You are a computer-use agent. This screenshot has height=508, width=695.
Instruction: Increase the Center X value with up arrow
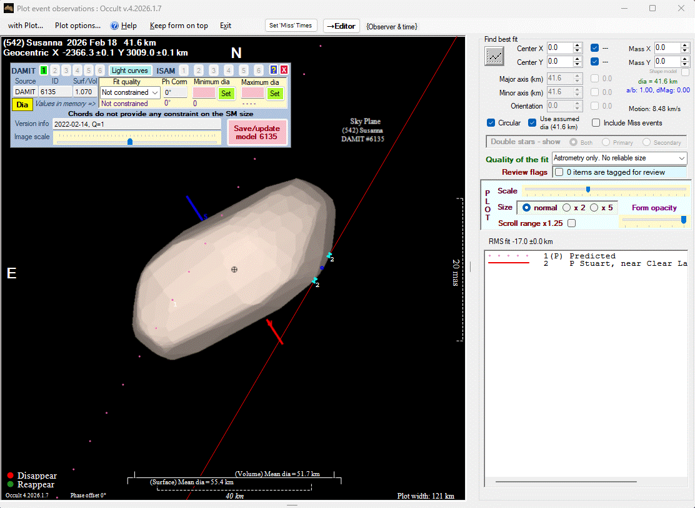577,46
